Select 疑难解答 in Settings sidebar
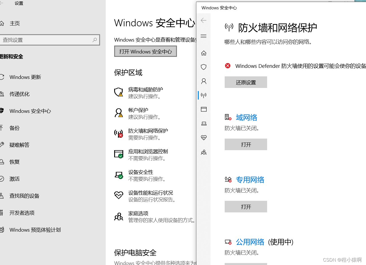Image resolution: width=366 pixels, height=265 pixels. [x=20, y=145]
